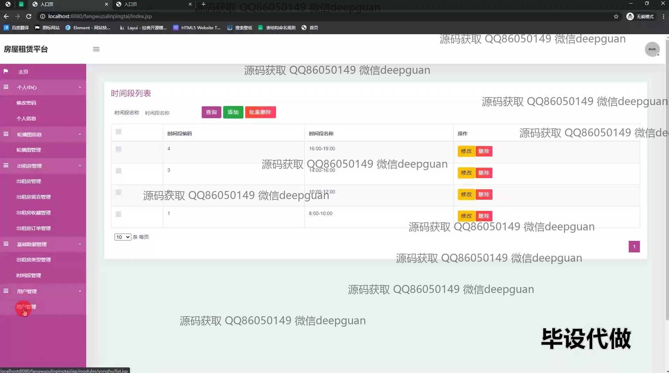Toggle the select-all checkbox in table header
This screenshot has height=373, width=669.
pyautogui.click(x=118, y=132)
